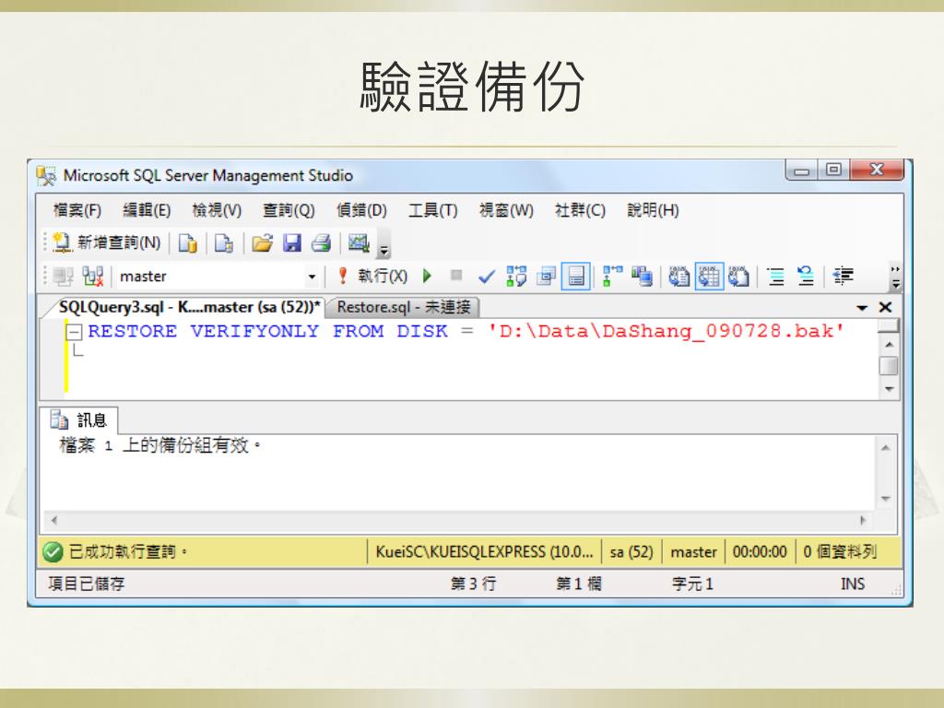Viewport: 944px width, 708px height.
Task: Click the 執行(X) execute button
Action: [374, 276]
